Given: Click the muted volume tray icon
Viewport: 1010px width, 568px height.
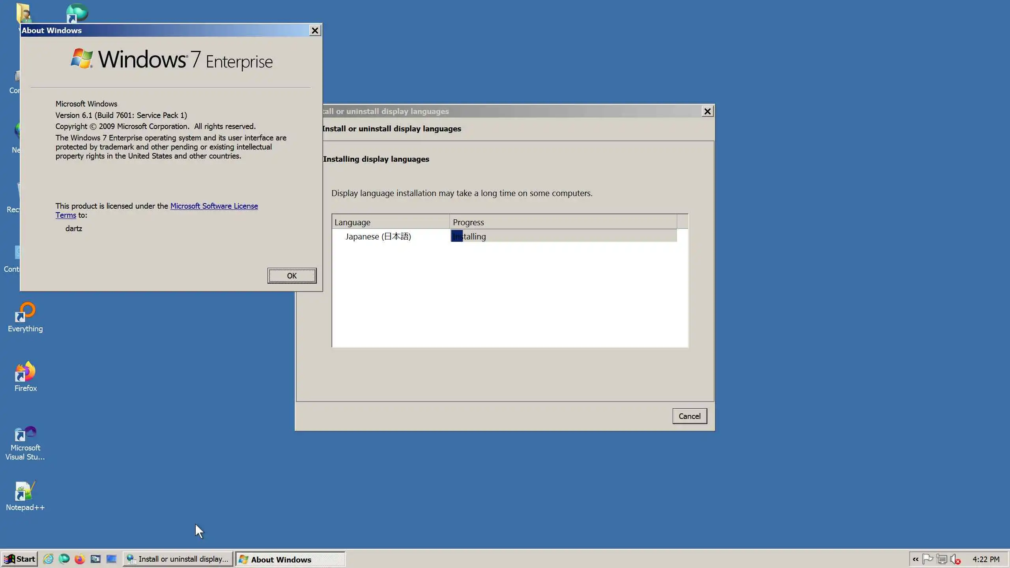Looking at the screenshot, I should (x=955, y=559).
